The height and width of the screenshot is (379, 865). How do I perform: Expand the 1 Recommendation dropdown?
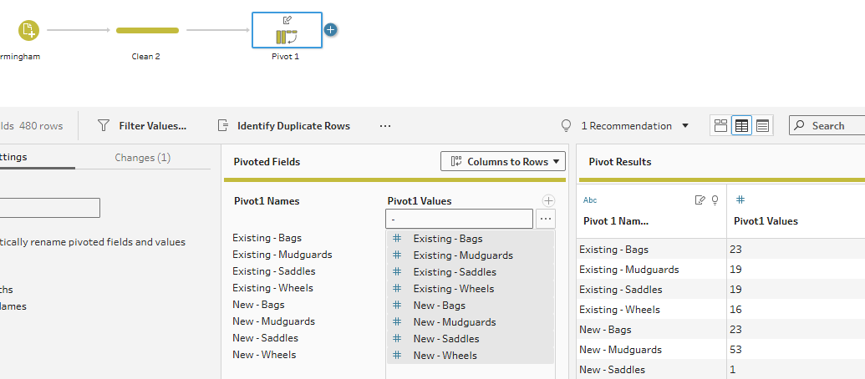pos(635,126)
